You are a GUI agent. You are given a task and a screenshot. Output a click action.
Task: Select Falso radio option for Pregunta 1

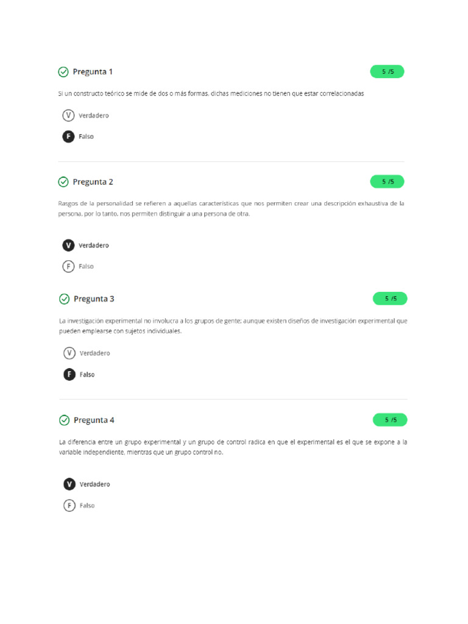tap(68, 136)
